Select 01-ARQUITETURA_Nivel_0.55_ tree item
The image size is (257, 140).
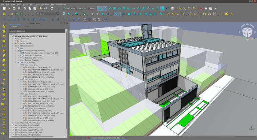point(40,67)
